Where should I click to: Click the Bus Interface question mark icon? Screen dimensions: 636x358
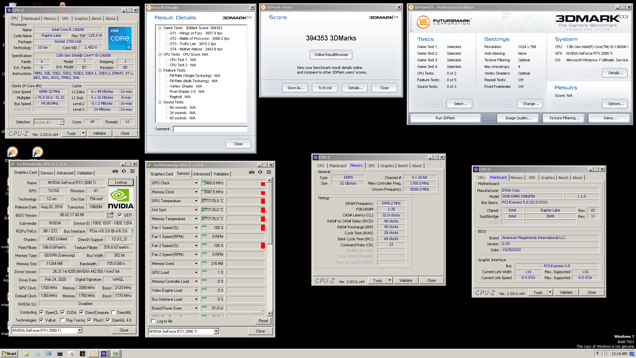pos(132,231)
